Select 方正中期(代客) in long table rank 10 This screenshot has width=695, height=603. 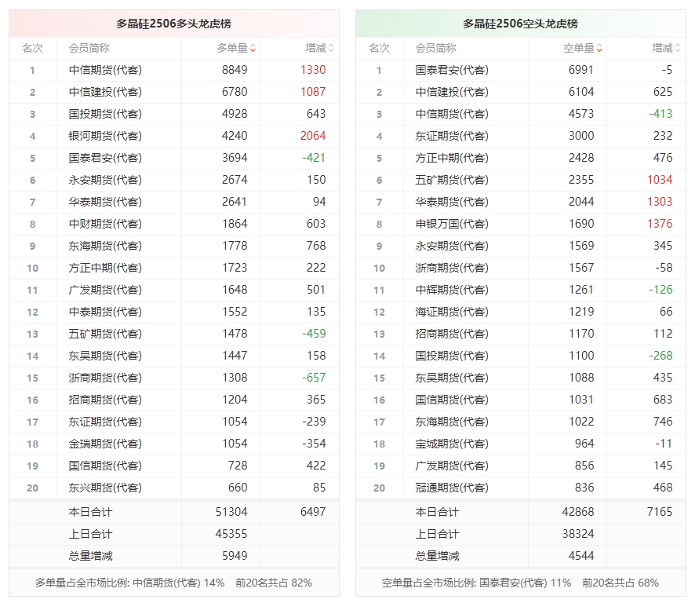[x=105, y=268]
